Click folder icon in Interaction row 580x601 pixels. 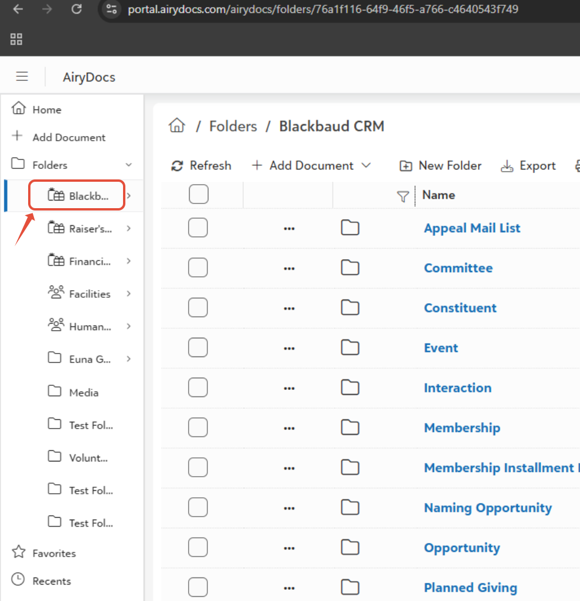click(x=350, y=388)
